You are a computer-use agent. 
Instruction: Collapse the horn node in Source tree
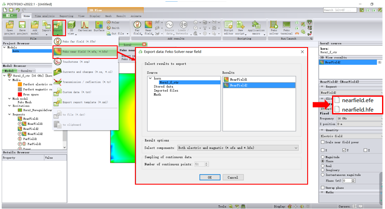click(x=150, y=78)
